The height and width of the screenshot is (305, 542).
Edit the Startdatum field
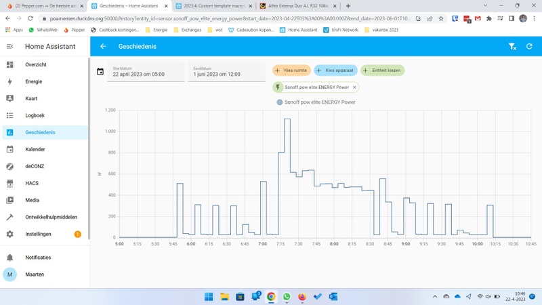146,72
